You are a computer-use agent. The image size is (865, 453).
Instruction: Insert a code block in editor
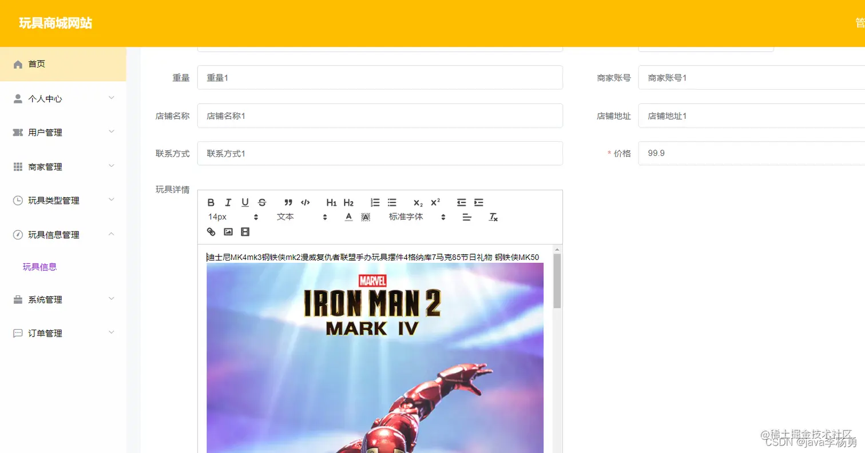pos(305,202)
